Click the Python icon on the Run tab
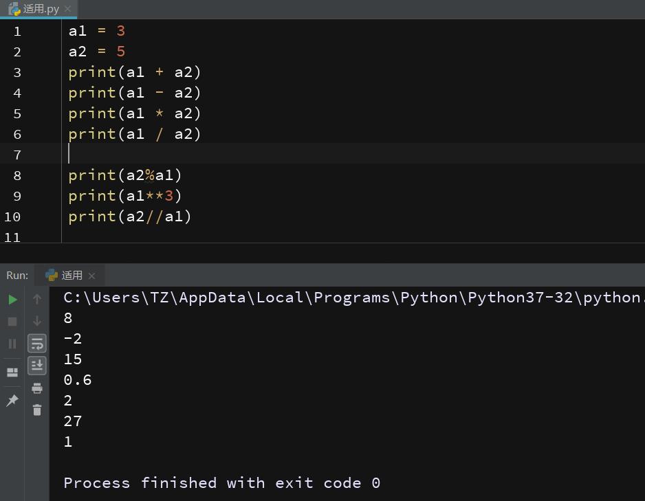Screen dimensions: 645x501 52,275
